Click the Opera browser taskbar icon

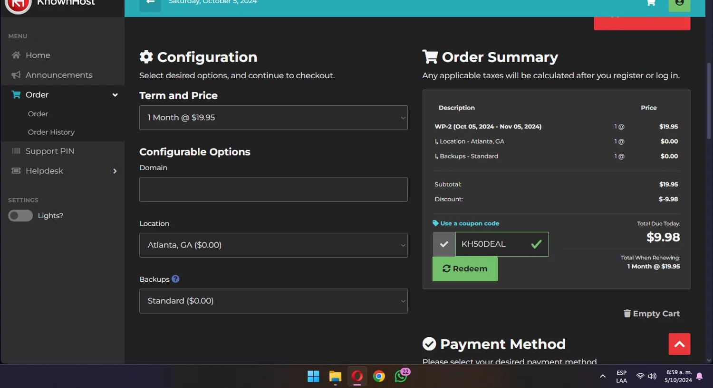point(357,377)
